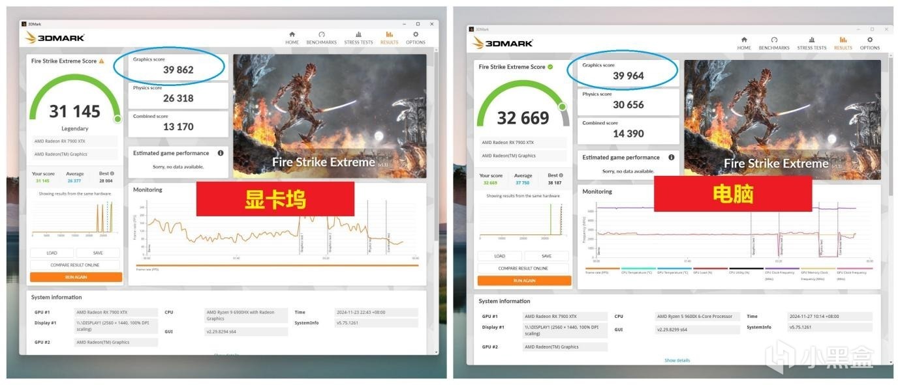The height and width of the screenshot is (385, 900).
Task: Click the green checkmark icon beside the 32 669 score title
Action: click(x=550, y=66)
